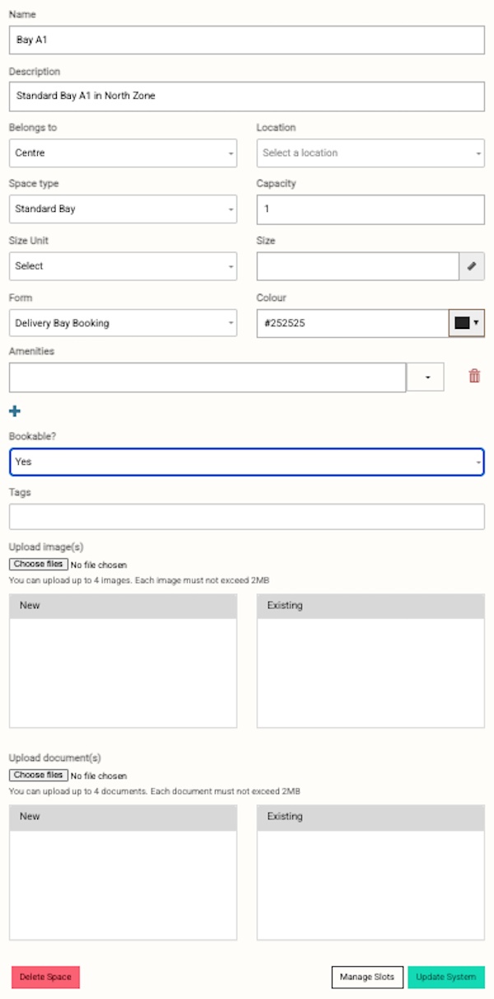Open the Colour picker swatch
This screenshot has height=999, width=494.
(x=466, y=323)
